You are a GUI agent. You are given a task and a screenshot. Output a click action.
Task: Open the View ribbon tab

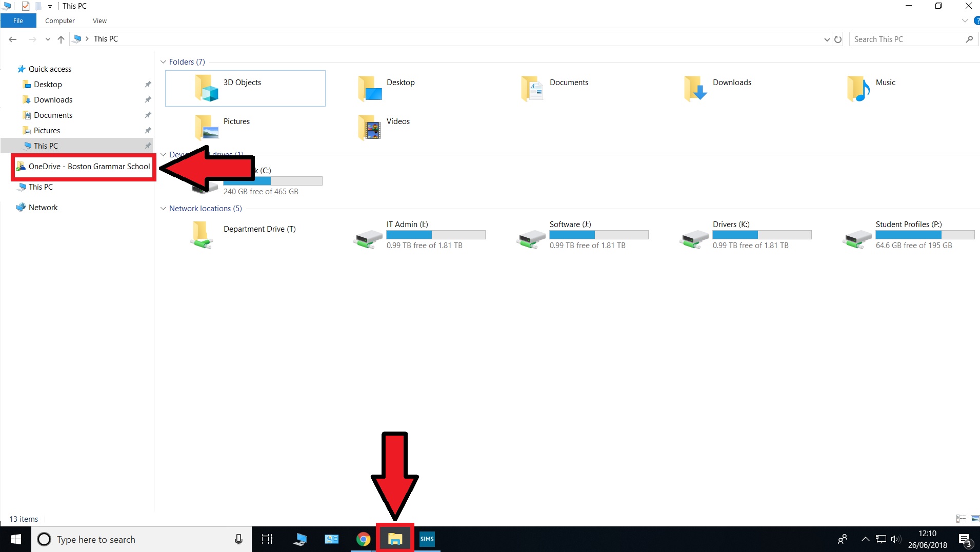[x=99, y=21]
